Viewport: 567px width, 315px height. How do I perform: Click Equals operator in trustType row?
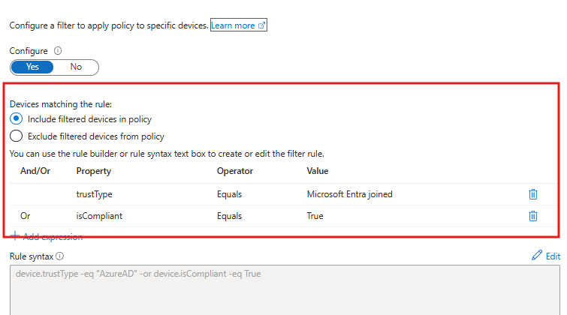tap(229, 194)
